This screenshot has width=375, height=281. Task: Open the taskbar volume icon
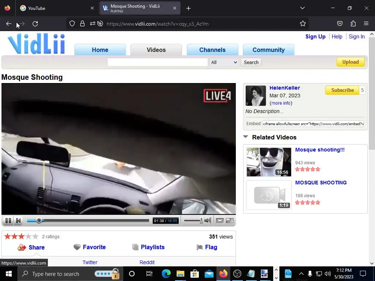(x=328, y=274)
